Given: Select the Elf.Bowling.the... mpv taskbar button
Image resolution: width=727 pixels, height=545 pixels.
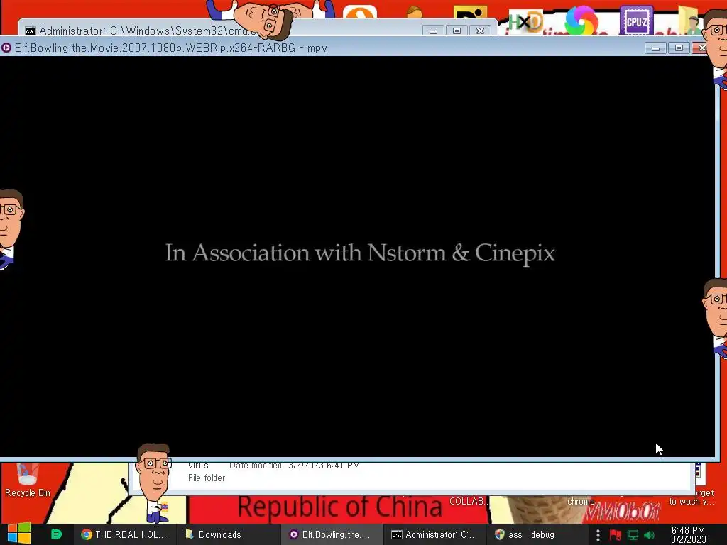Looking at the screenshot, I should tap(332, 534).
